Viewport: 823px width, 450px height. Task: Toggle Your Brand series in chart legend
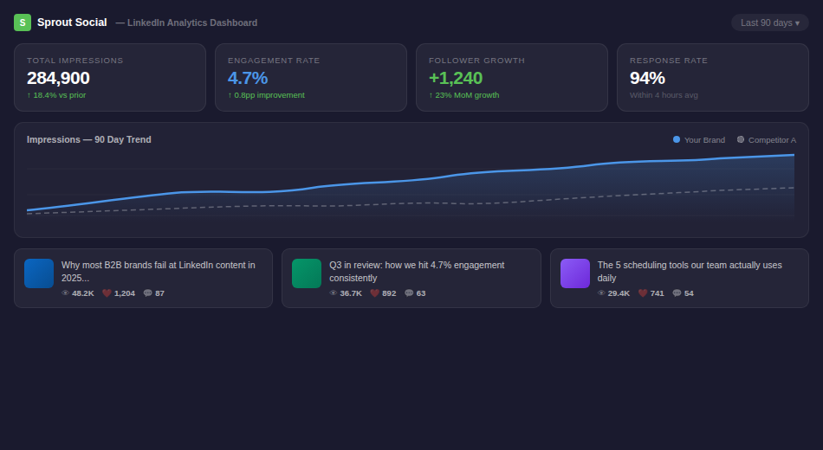(x=699, y=139)
